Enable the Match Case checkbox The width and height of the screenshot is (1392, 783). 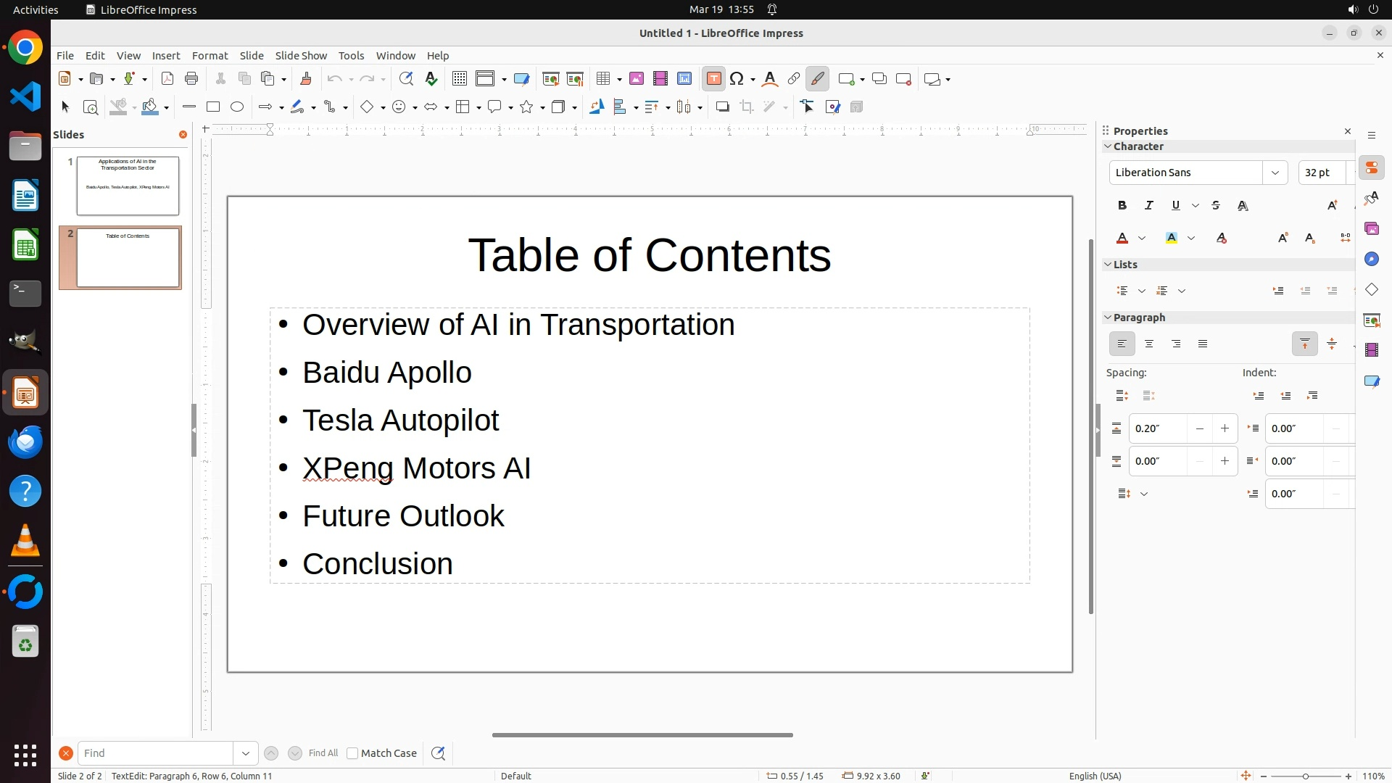352,753
